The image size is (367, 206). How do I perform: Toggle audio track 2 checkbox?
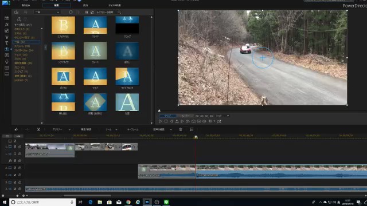[15, 175]
